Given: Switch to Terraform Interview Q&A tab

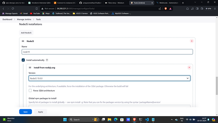Looking at the screenshot, I should click(39, 3).
